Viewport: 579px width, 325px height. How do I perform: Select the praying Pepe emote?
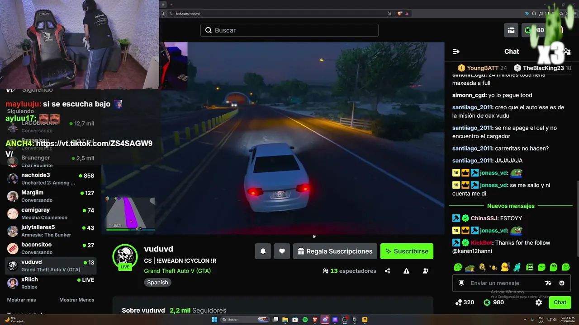click(x=470, y=267)
